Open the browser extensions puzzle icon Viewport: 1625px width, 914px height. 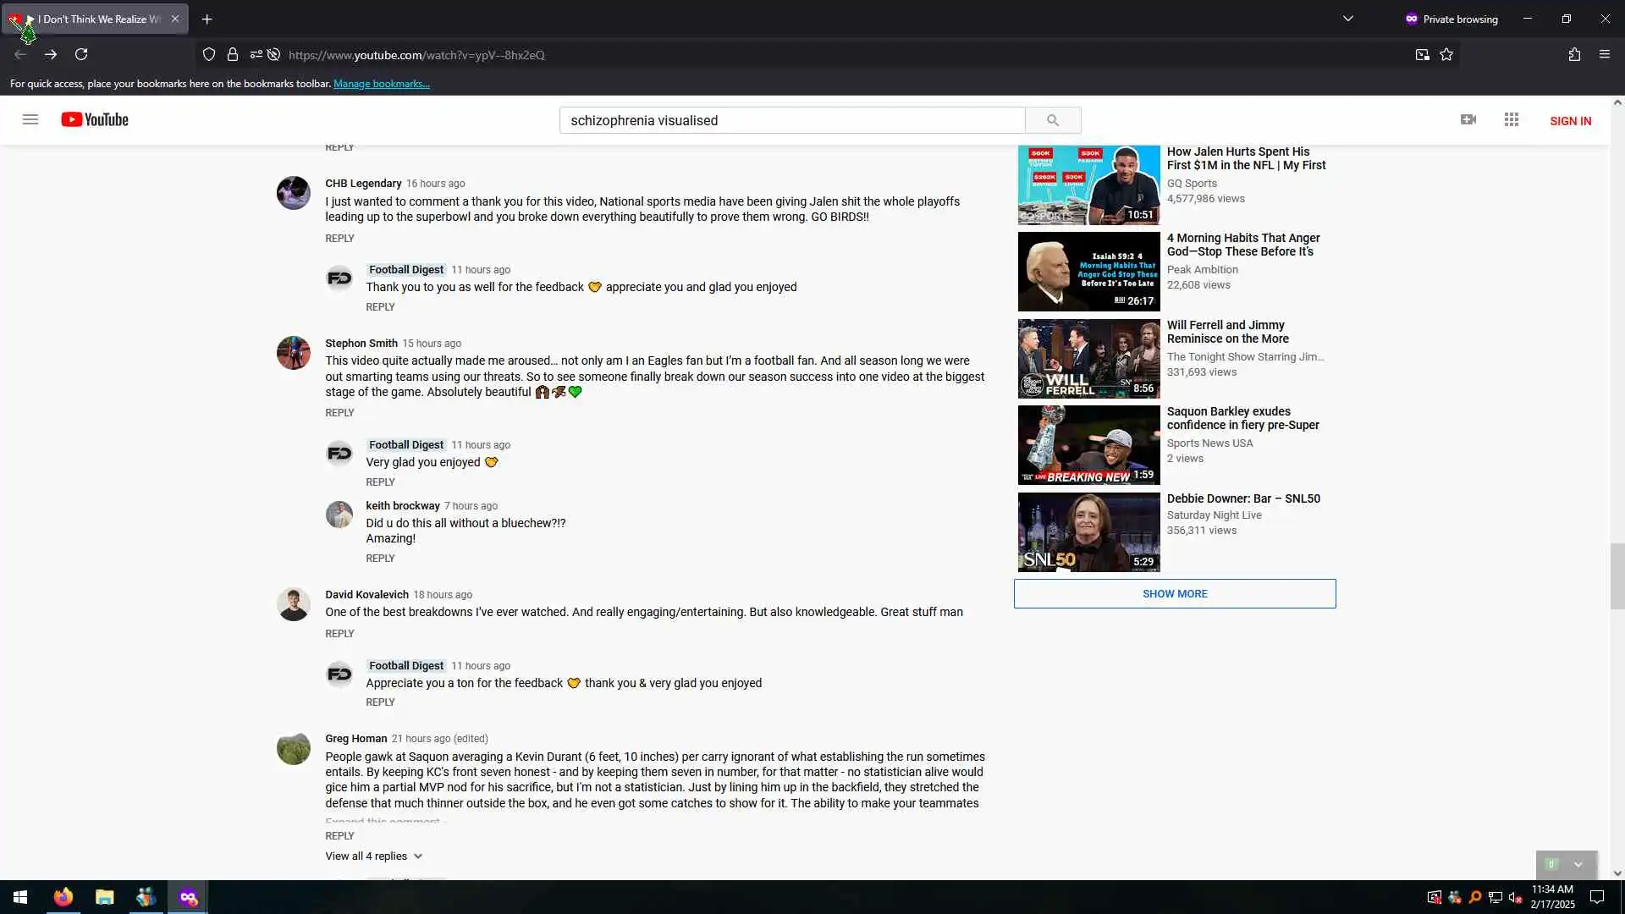1574,54
